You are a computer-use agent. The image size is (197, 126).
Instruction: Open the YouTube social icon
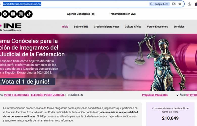[x=13, y=14]
